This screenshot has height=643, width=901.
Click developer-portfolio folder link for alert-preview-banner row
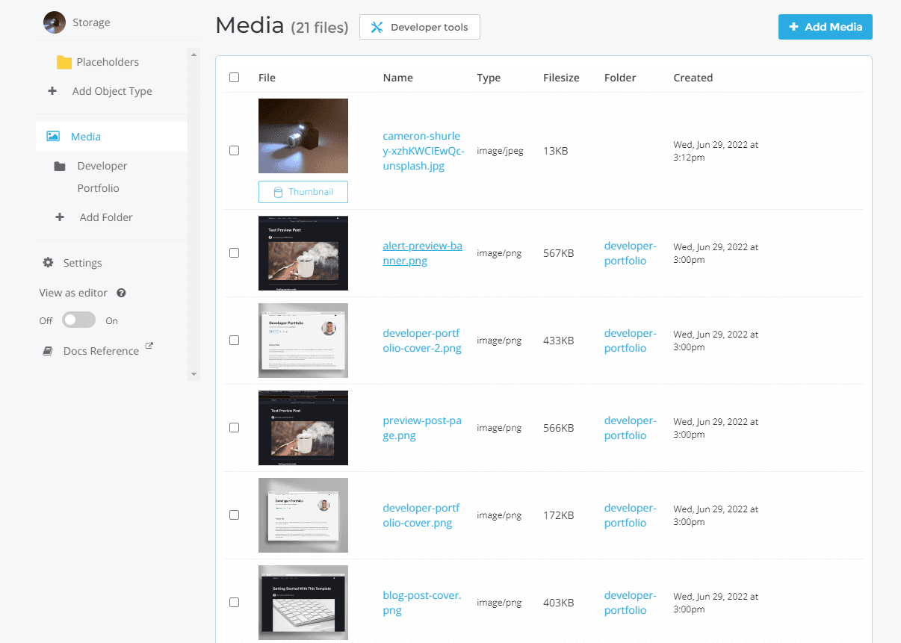point(631,253)
